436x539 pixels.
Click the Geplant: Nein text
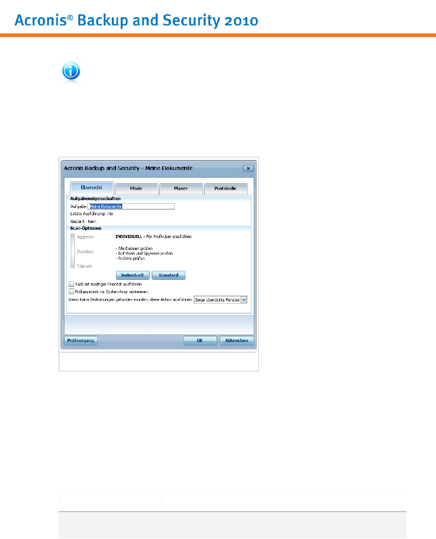tap(84, 221)
